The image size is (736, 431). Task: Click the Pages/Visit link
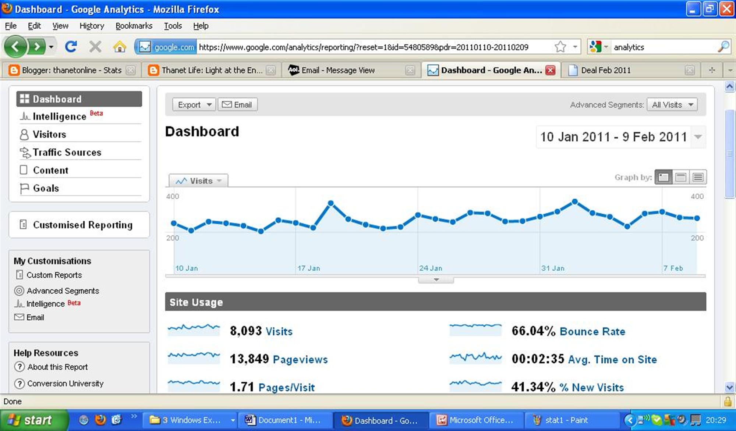(287, 387)
